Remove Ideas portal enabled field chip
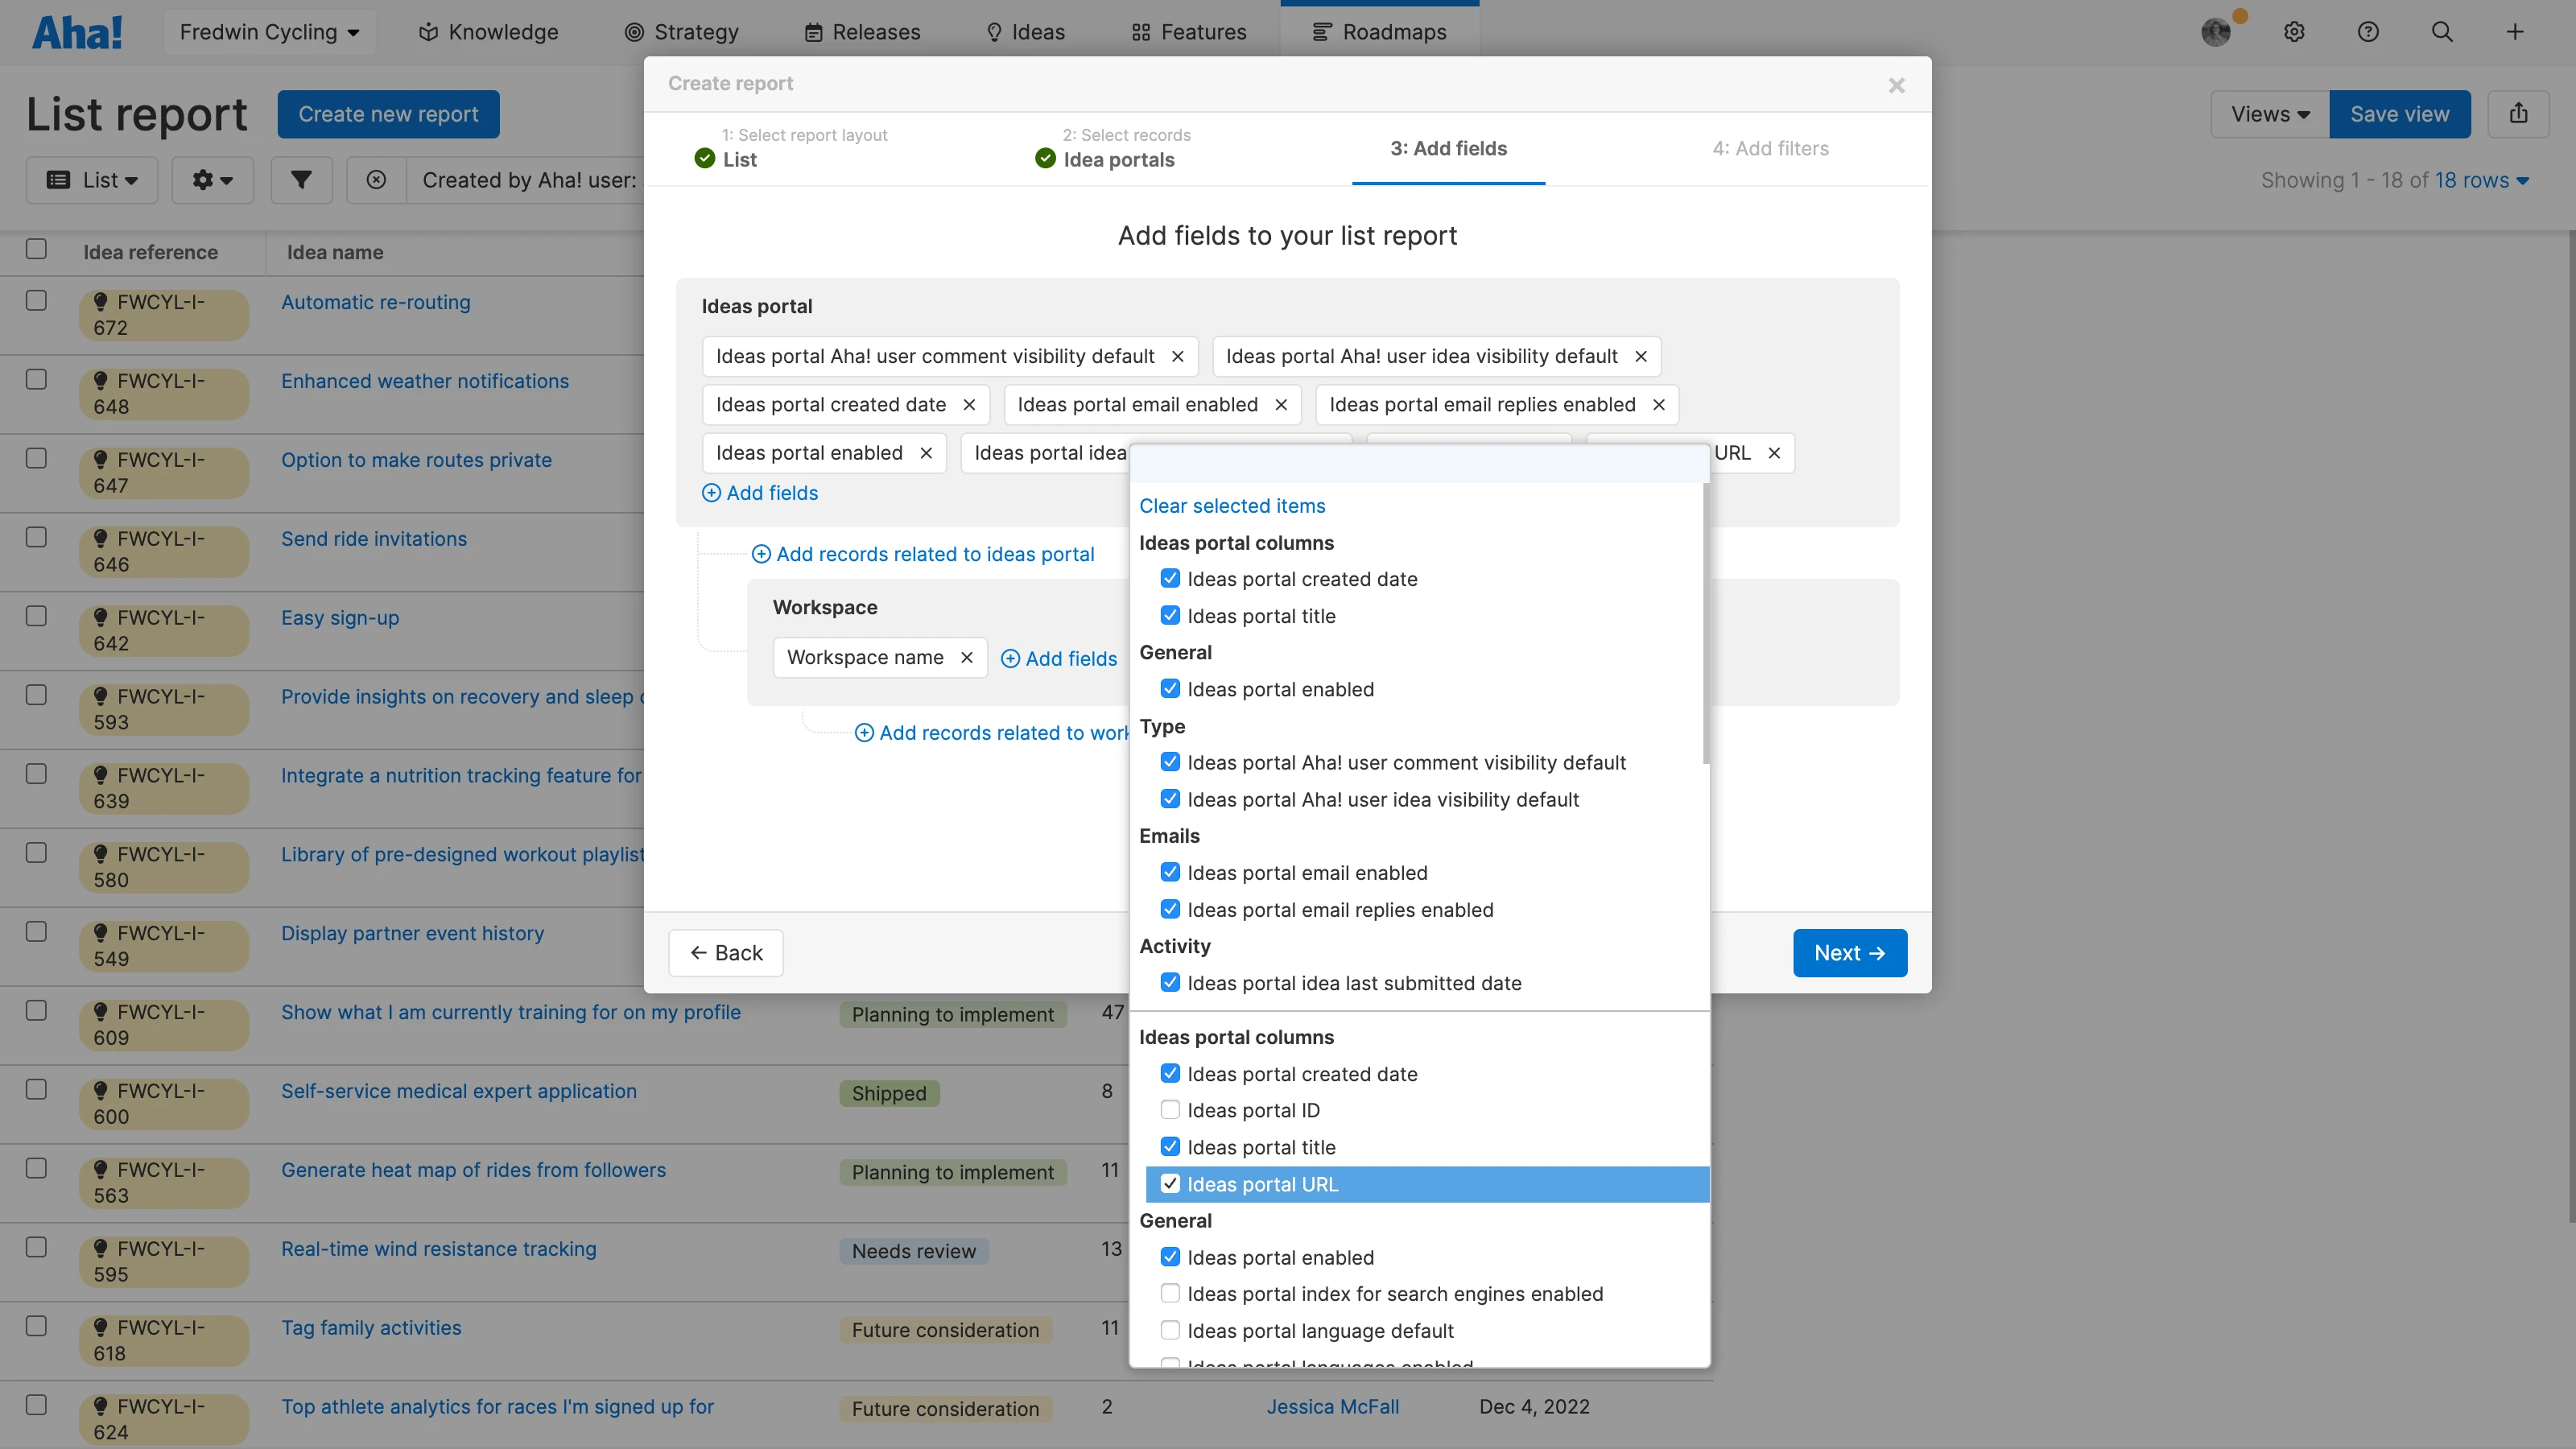This screenshot has height=1449, width=2576. pyautogui.click(x=926, y=453)
